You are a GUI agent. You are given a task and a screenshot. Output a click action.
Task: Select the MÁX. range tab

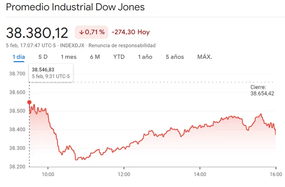[x=204, y=57]
